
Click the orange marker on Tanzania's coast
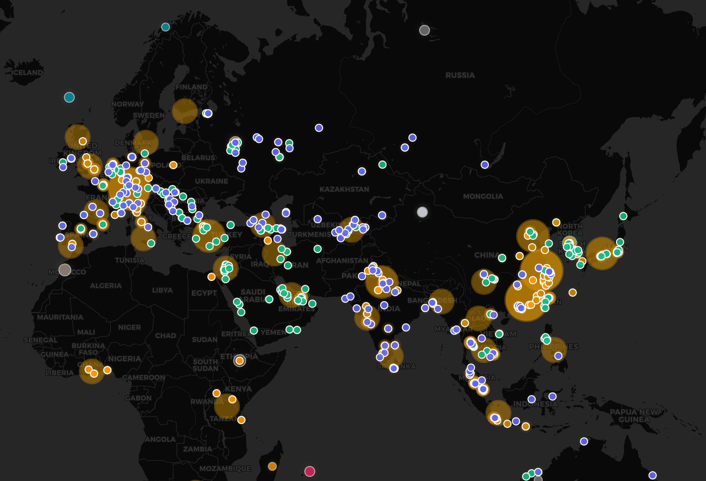(x=241, y=420)
